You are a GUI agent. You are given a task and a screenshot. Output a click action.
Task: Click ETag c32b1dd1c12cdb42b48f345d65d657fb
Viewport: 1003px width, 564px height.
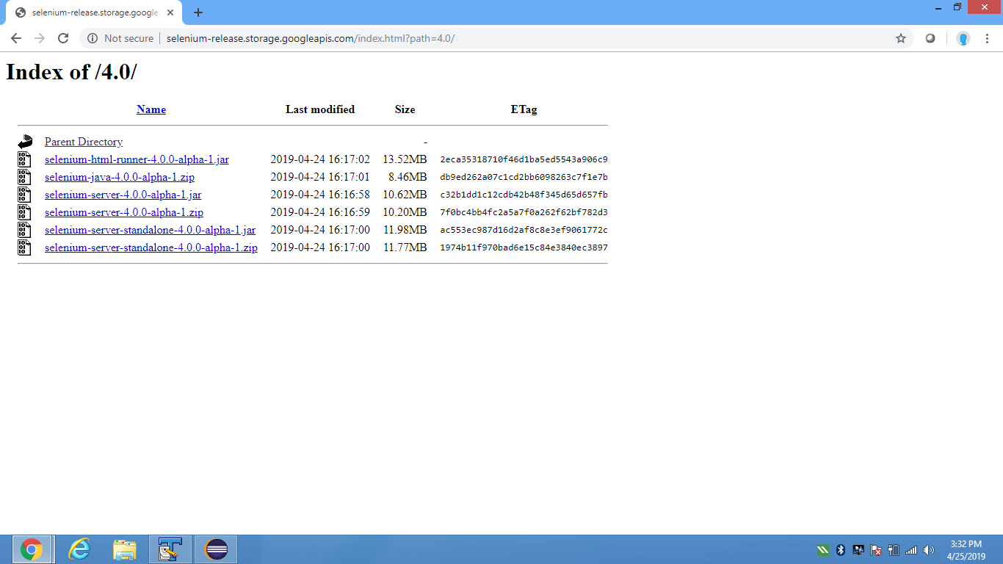524,195
